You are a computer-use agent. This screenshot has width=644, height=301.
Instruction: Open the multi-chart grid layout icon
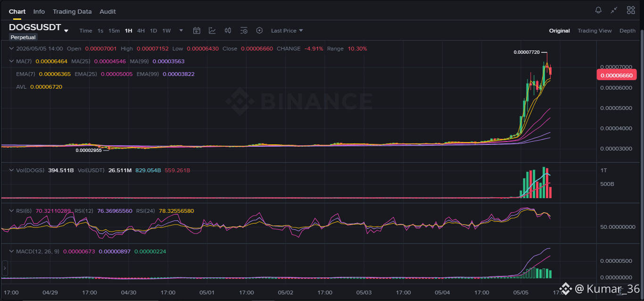(x=631, y=10)
